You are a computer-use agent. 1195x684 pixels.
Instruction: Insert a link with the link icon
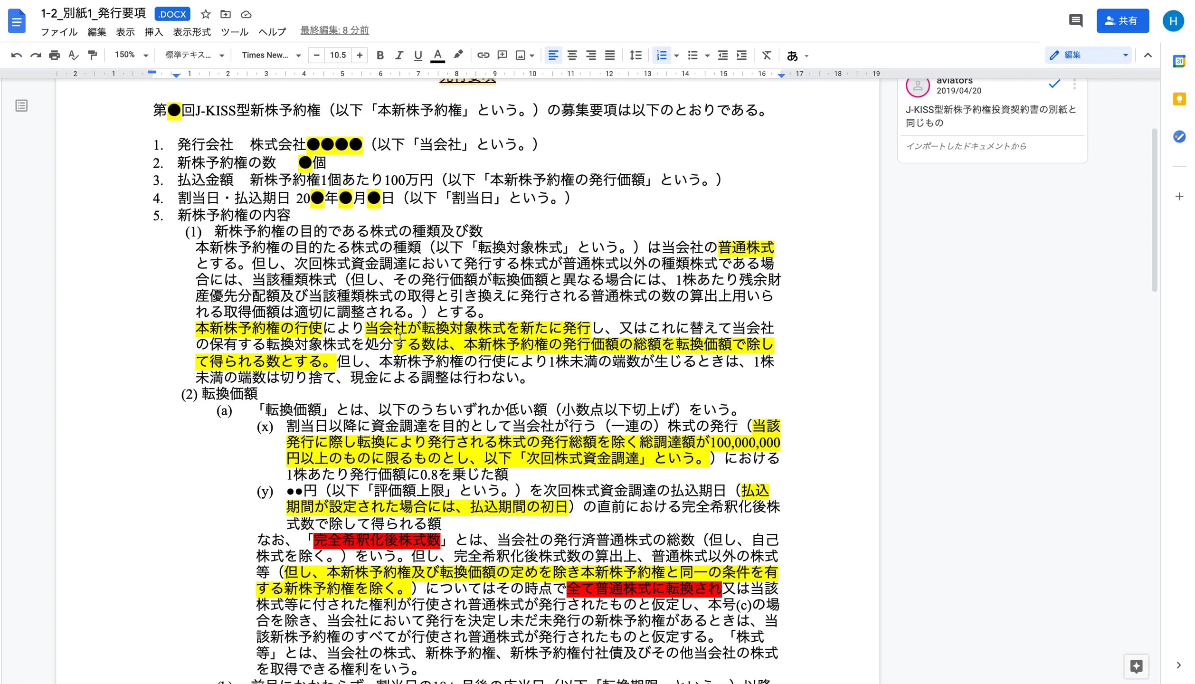pos(483,55)
